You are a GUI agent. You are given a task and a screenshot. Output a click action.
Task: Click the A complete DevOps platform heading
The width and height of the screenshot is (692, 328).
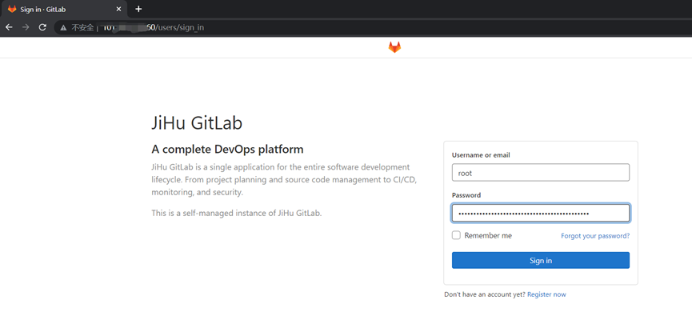(227, 150)
